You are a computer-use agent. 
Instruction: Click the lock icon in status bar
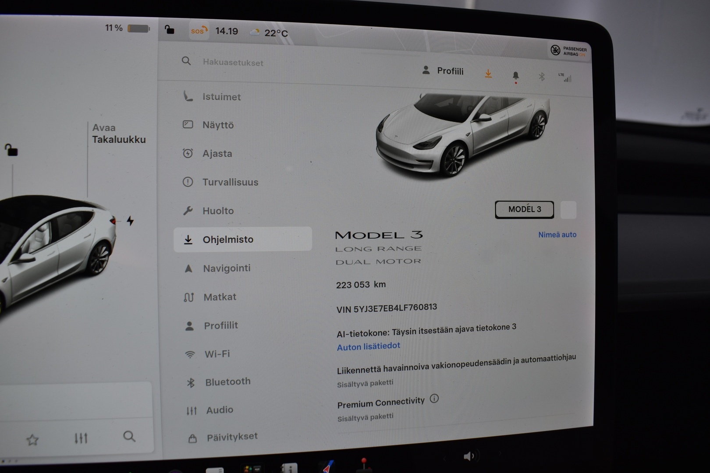pos(169,29)
